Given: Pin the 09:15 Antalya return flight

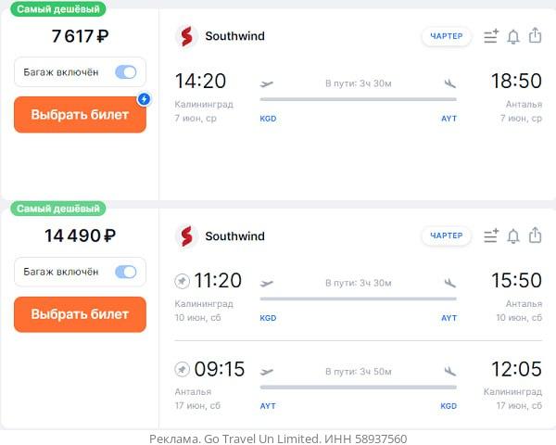Looking at the screenshot, I should 182,369.
